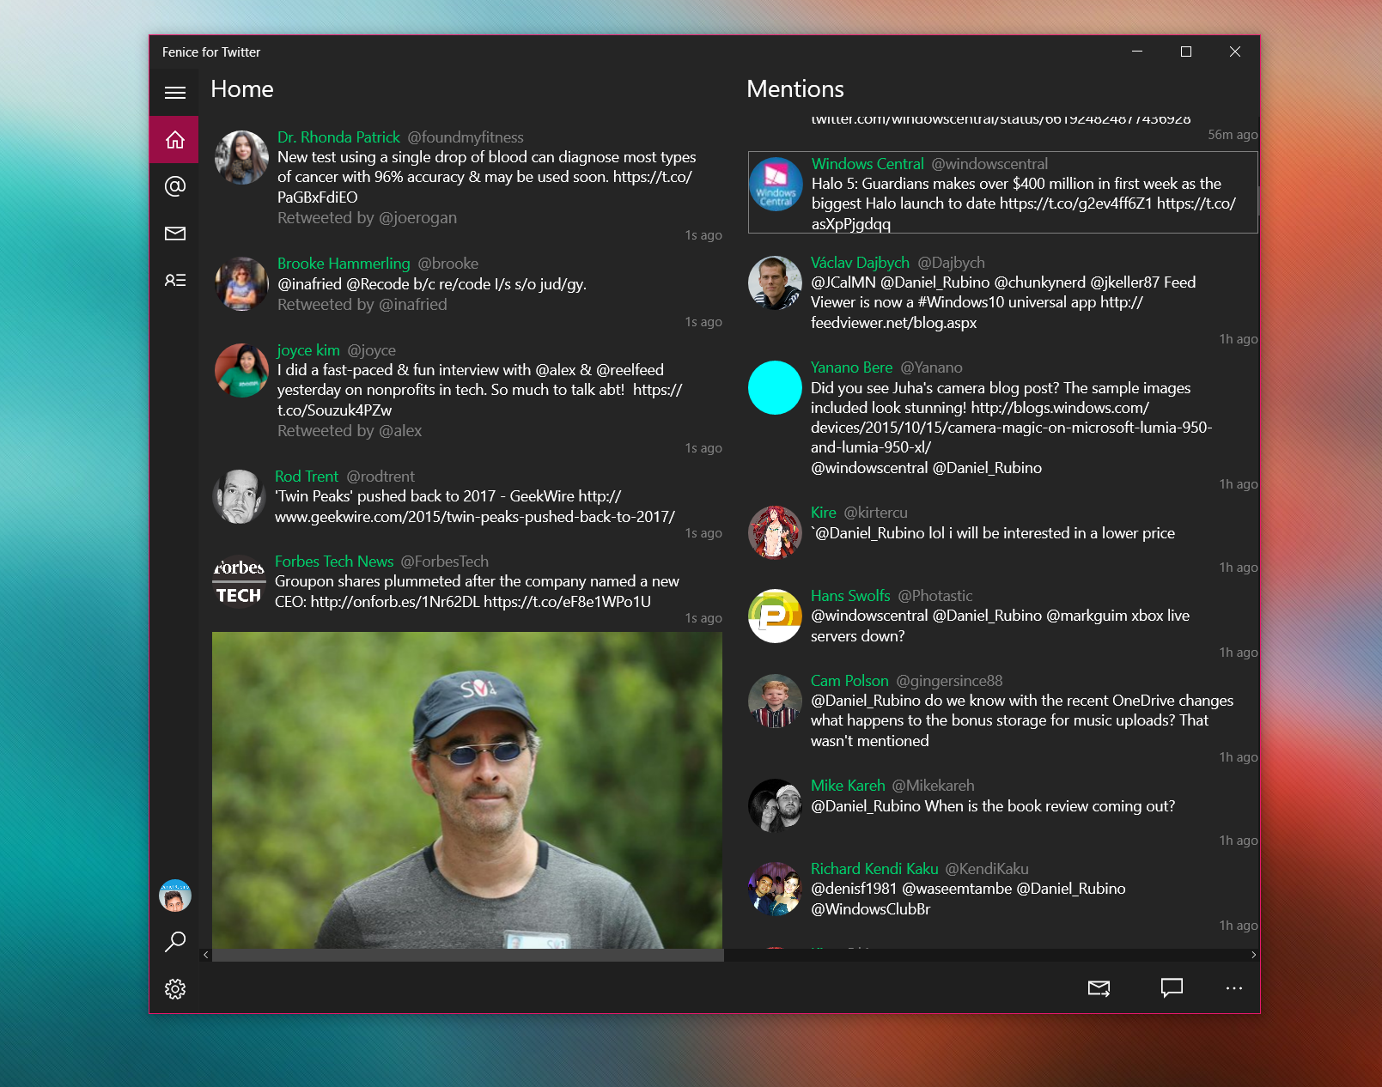
Task: Open Václav Dajbych's avatar
Action: pyautogui.click(x=775, y=282)
